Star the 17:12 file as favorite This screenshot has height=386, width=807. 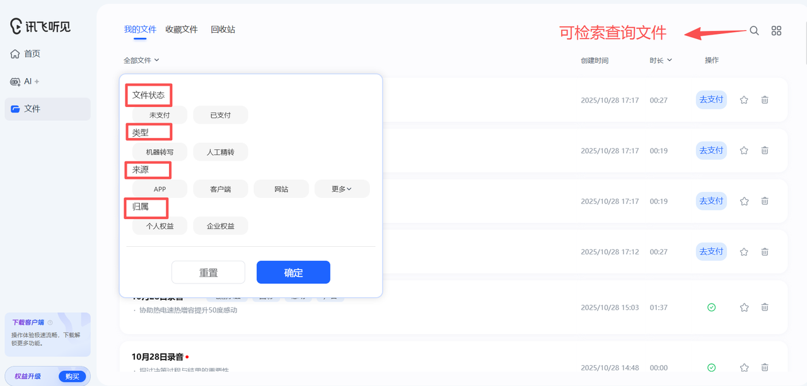tap(744, 251)
